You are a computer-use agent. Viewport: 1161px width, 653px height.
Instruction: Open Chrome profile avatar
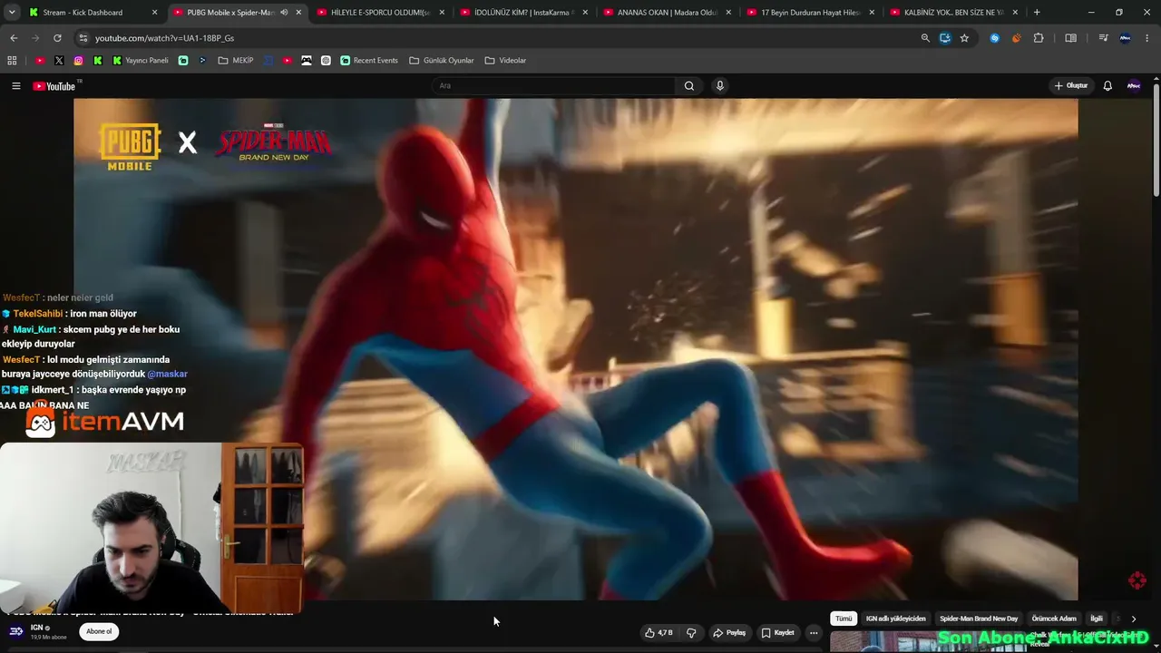point(1126,38)
